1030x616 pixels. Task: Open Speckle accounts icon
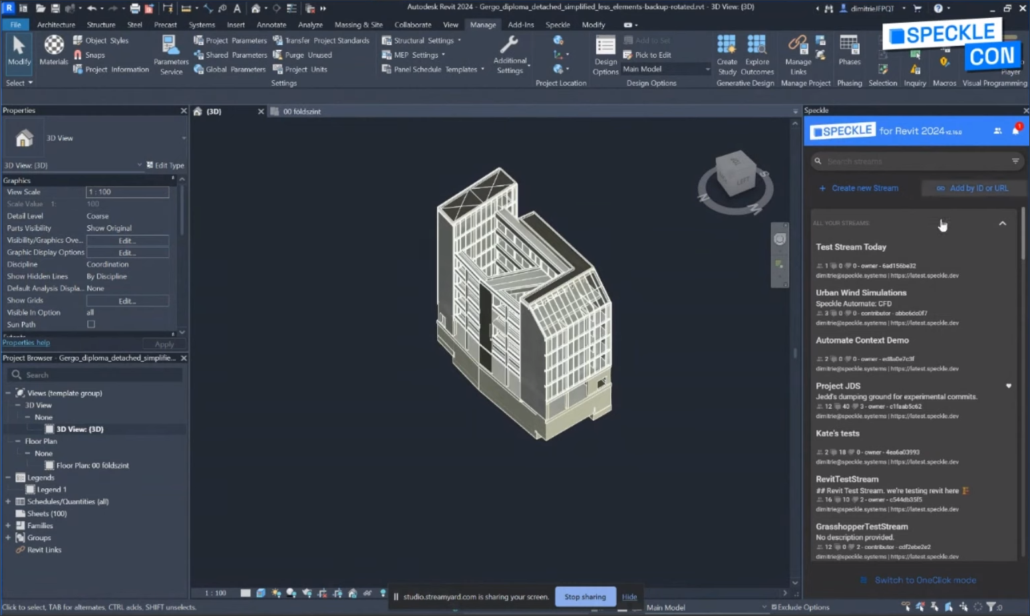997,131
